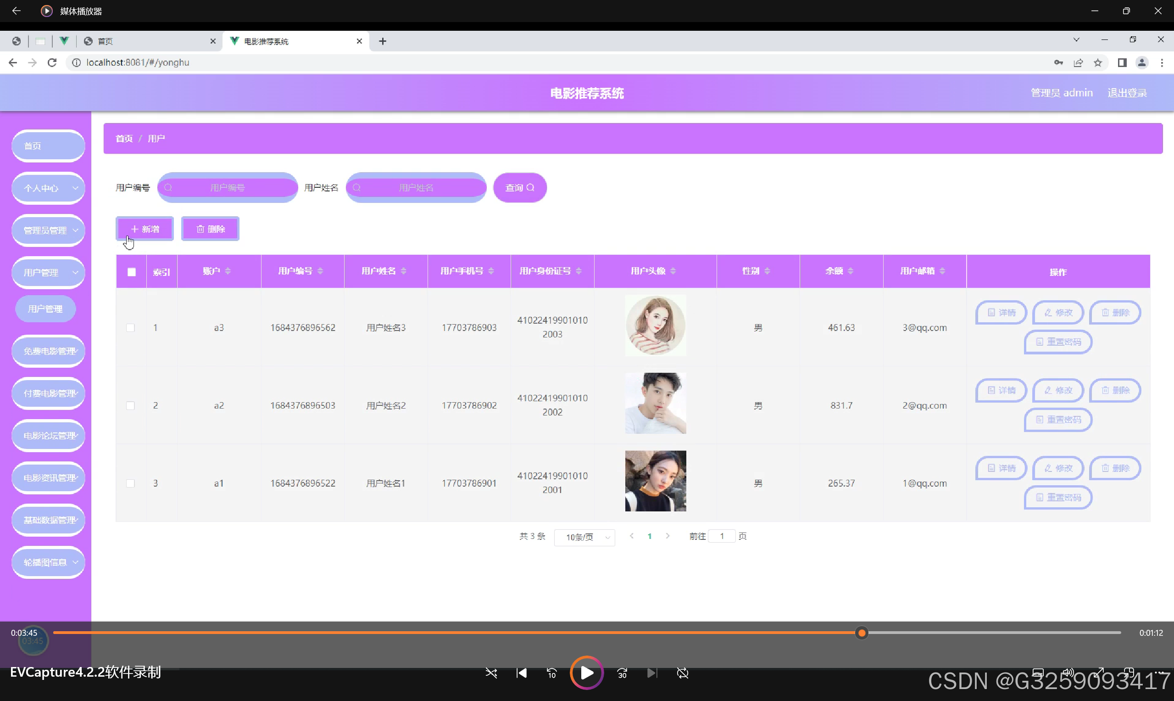
Task: Toggle the repeat loop icon
Action: [x=683, y=673]
